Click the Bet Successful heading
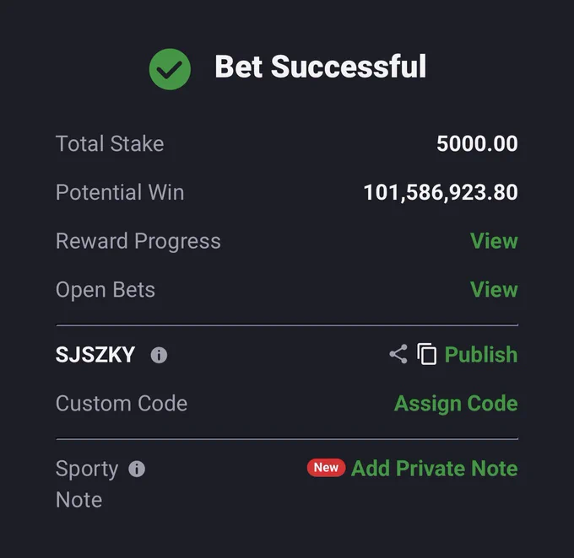574x558 pixels. 321,67
